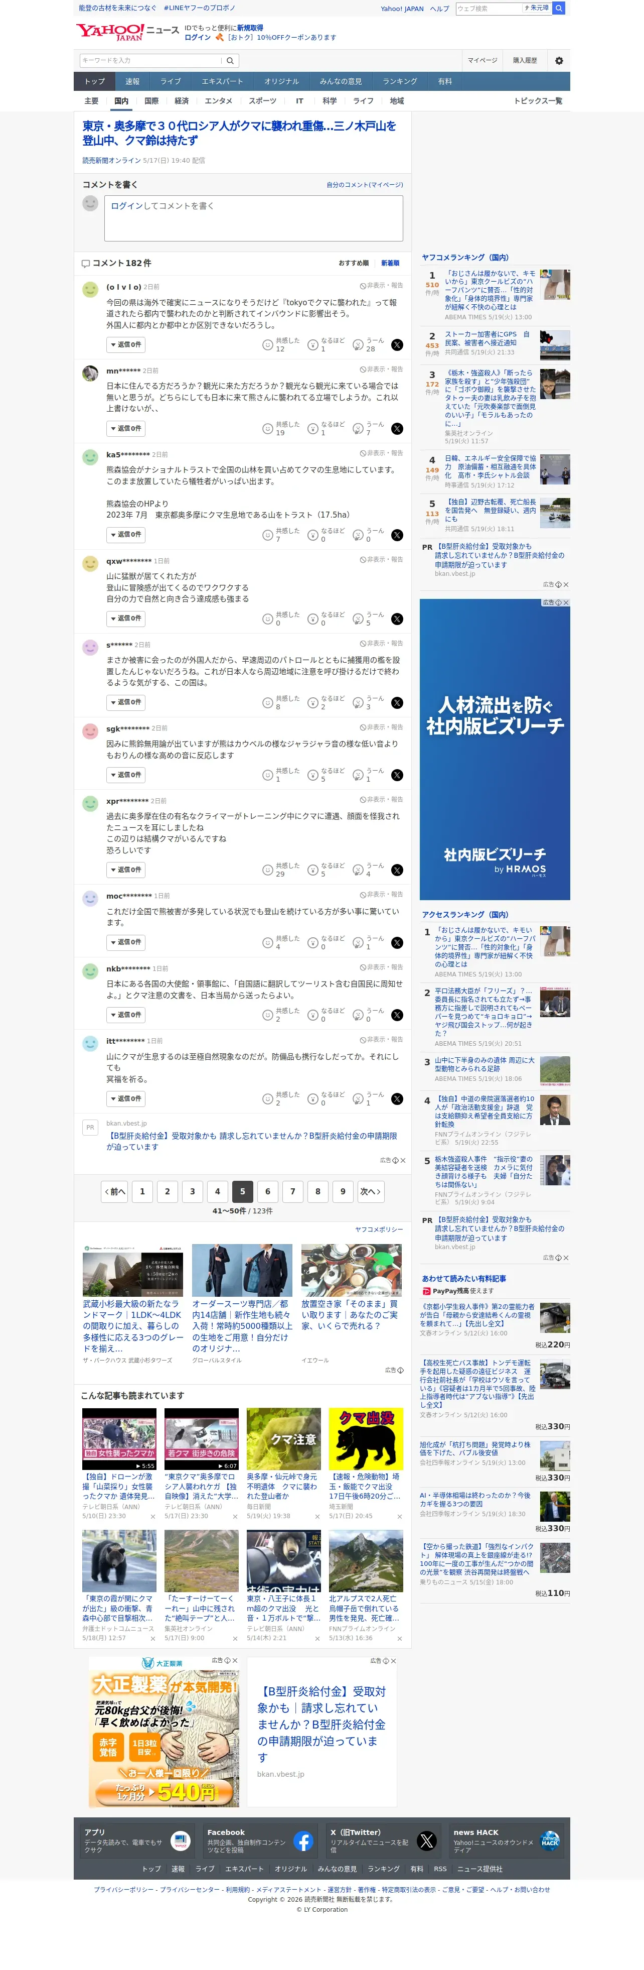Open 自分のコメント(マイページ) link
This screenshot has width=644, height=1970.
click(x=365, y=185)
